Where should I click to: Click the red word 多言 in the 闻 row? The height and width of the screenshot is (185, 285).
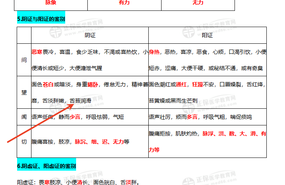click(x=192, y=116)
